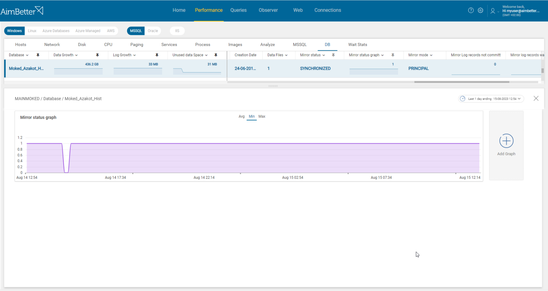Switch to the DB tab
Screen dimensions: 548x291
[x=327, y=45]
